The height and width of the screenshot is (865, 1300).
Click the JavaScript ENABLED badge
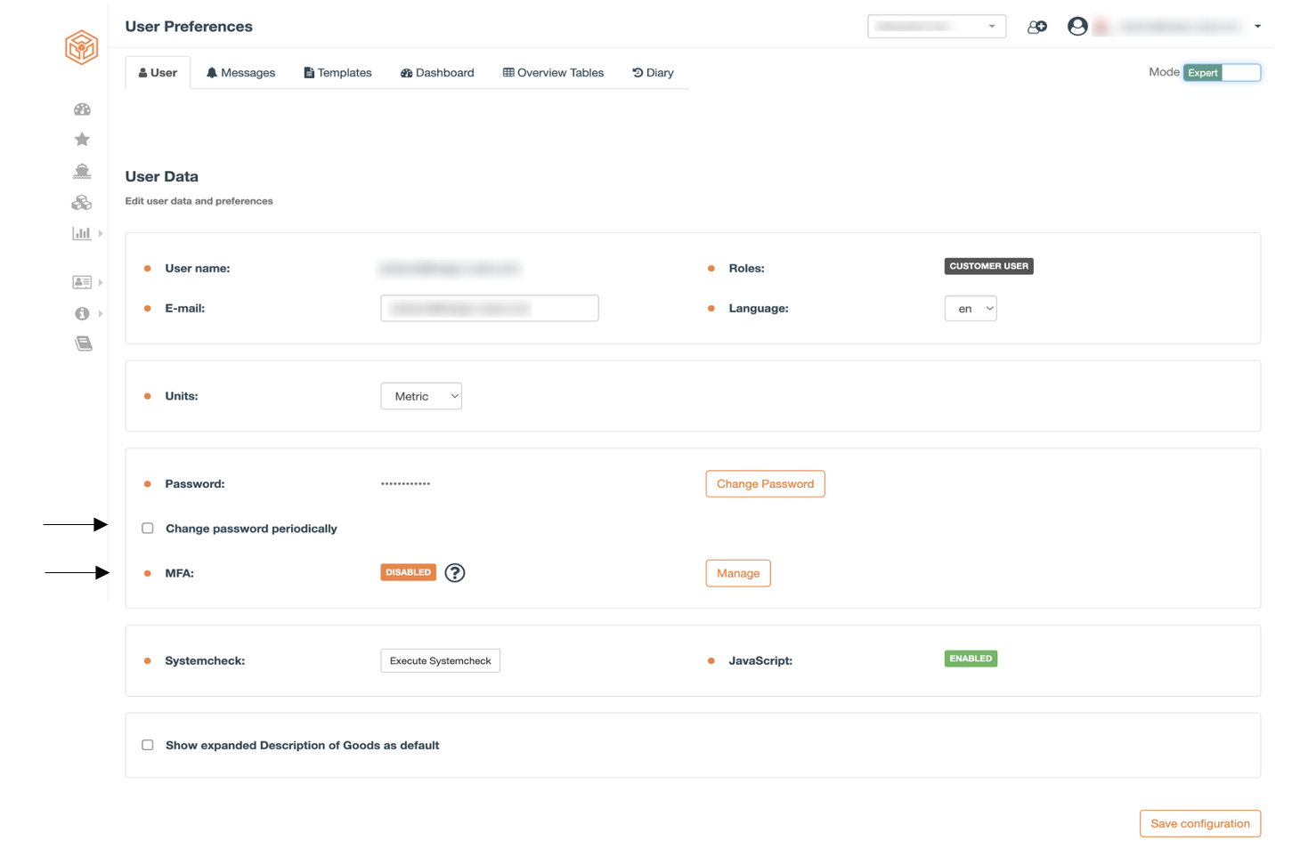tap(971, 659)
